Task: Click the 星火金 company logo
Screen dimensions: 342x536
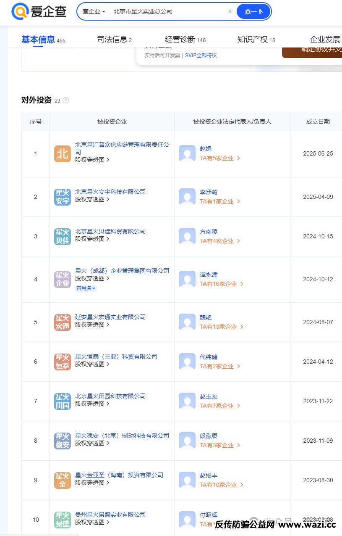Action: tap(63, 480)
